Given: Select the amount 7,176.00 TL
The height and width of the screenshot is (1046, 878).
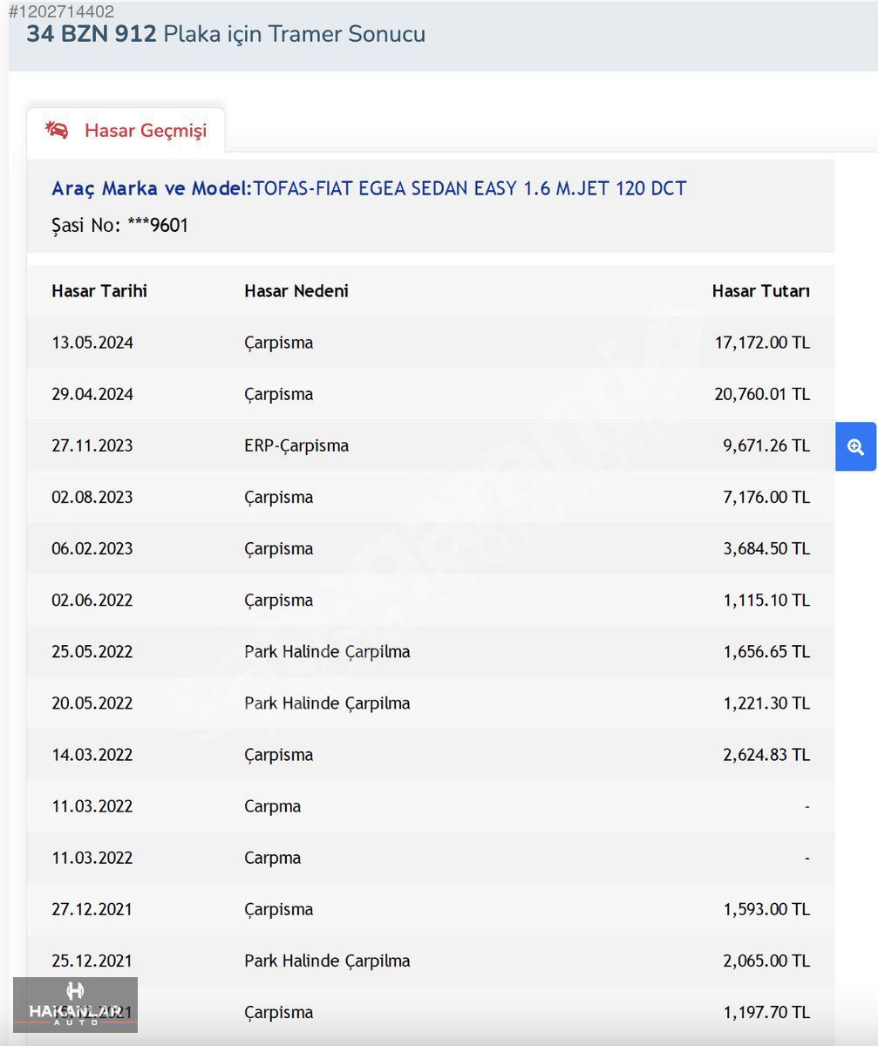Looking at the screenshot, I should tap(766, 497).
